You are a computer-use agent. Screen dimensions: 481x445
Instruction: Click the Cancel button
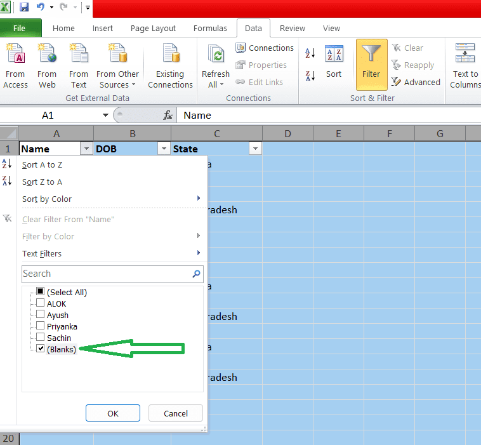coord(176,413)
